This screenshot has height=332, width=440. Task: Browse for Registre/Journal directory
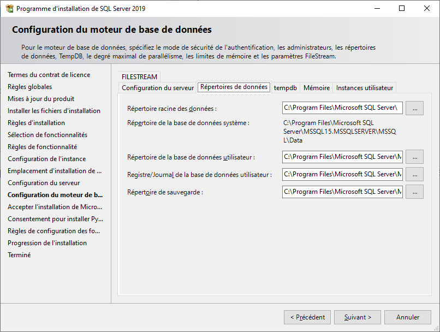click(x=414, y=174)
